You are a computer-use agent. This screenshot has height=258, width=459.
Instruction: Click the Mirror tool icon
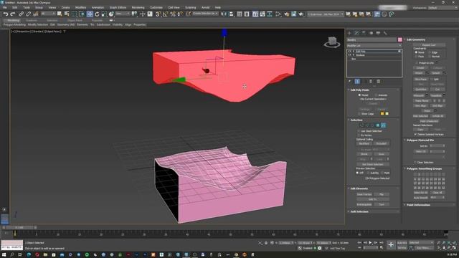pos(224,14)
